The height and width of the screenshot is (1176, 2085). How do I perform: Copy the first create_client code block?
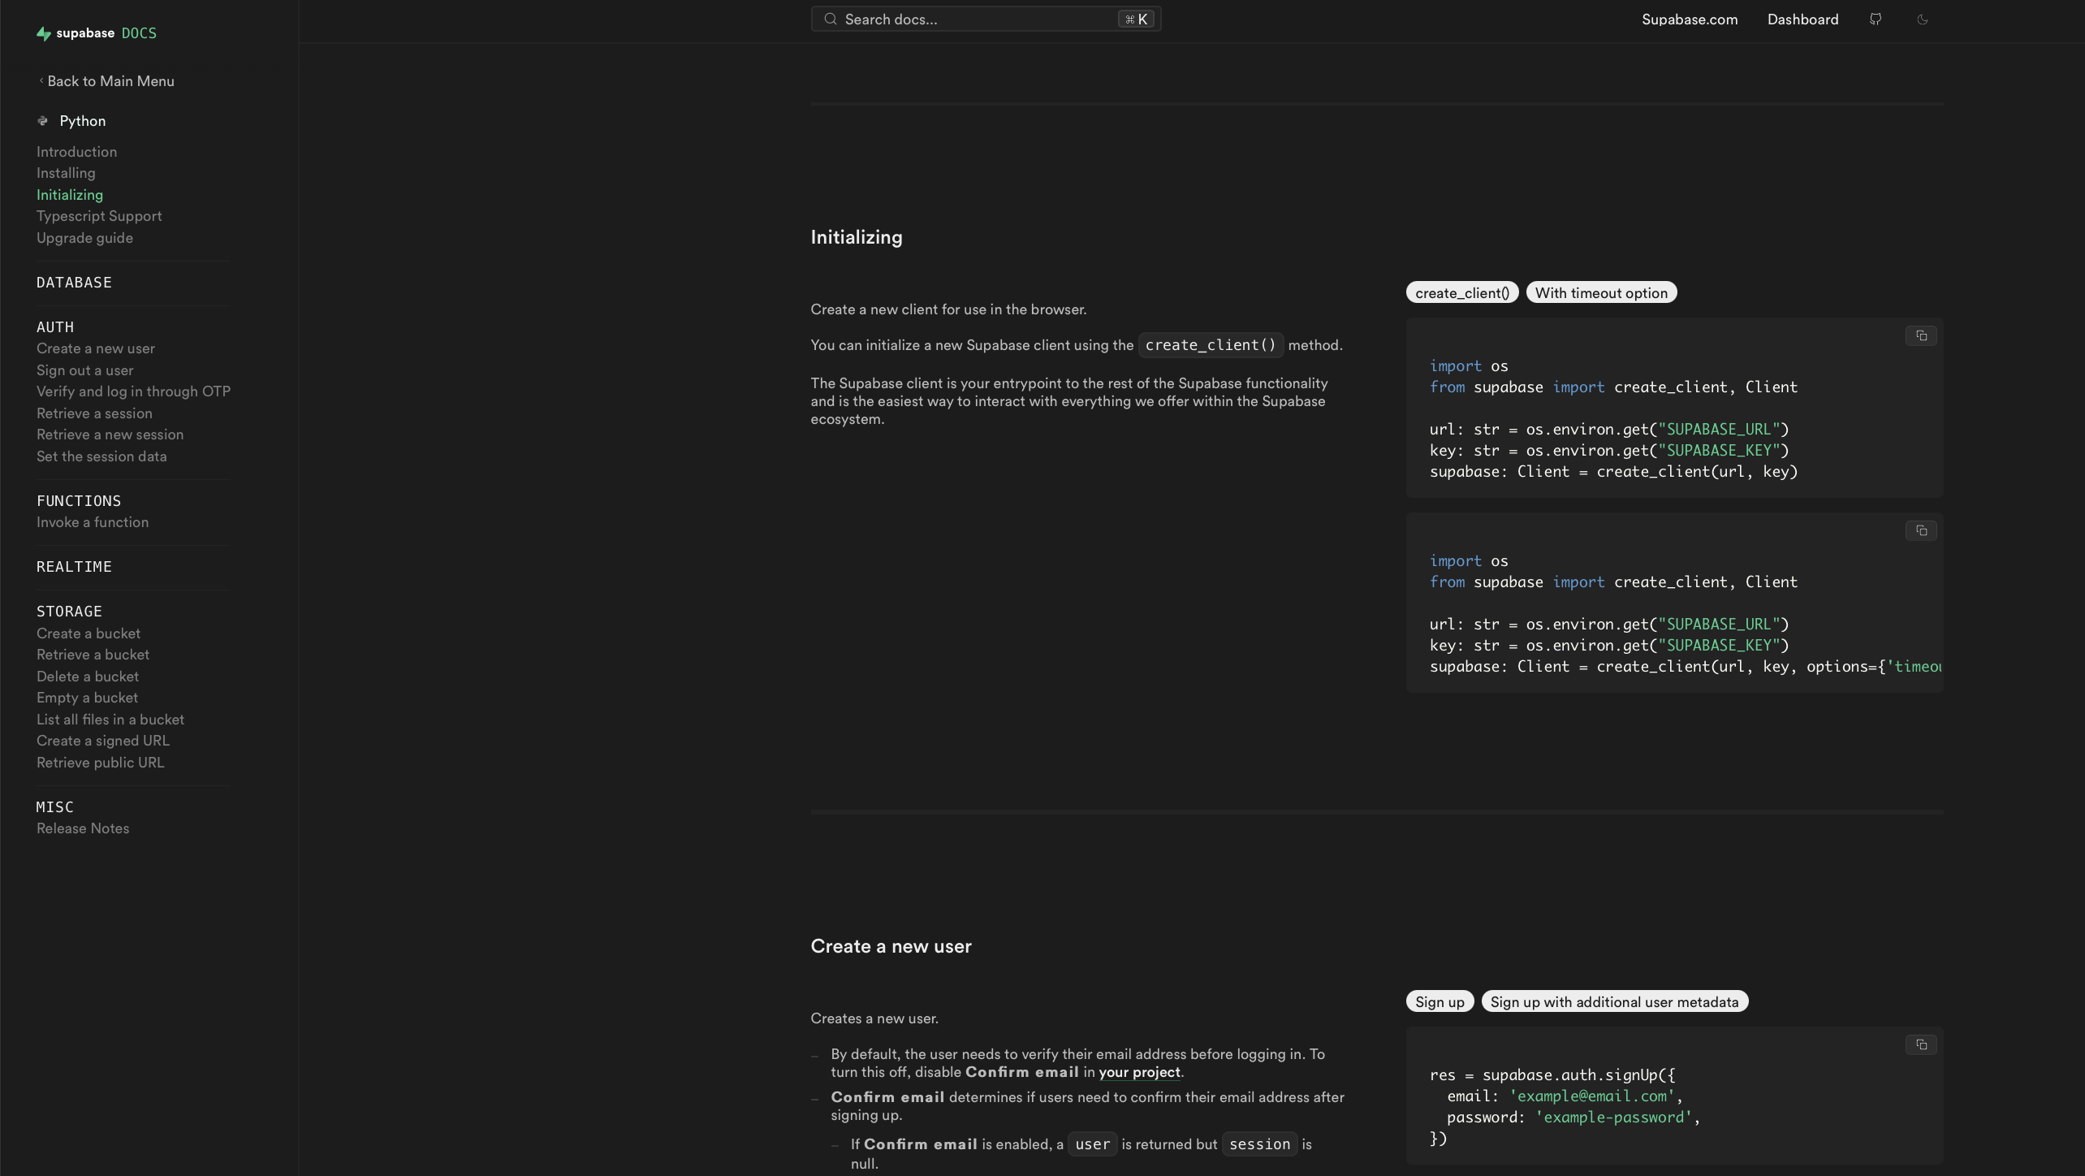(1921, 335)
